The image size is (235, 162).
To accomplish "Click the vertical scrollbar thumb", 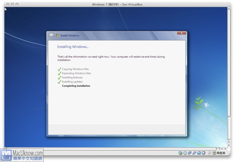I will pos(229,62).
